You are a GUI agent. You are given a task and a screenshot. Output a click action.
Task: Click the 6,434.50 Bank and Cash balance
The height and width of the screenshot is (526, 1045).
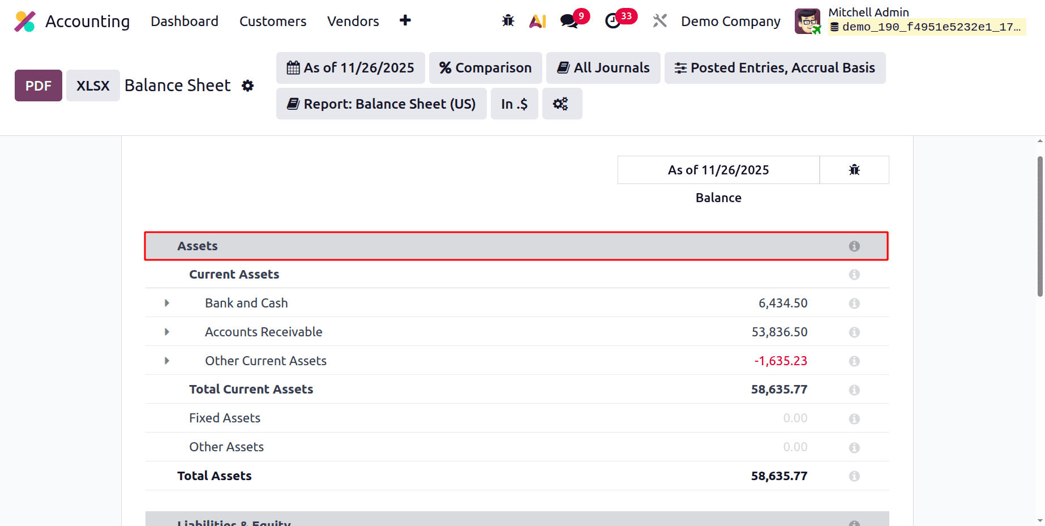(x=783, y=303)
